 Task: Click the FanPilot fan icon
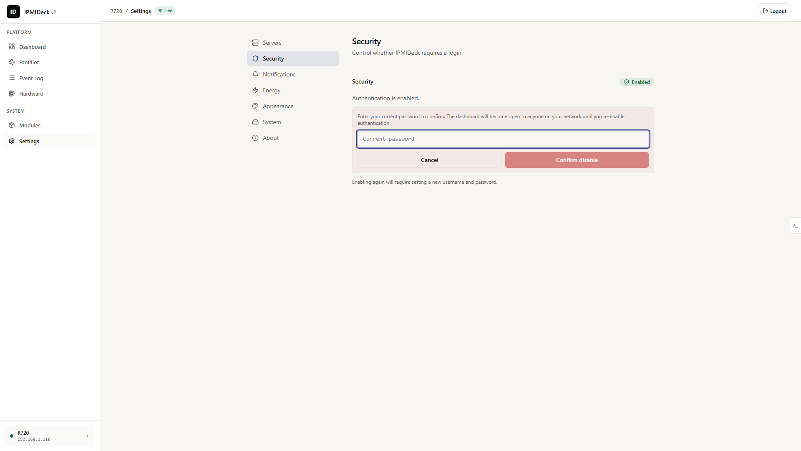12,62
